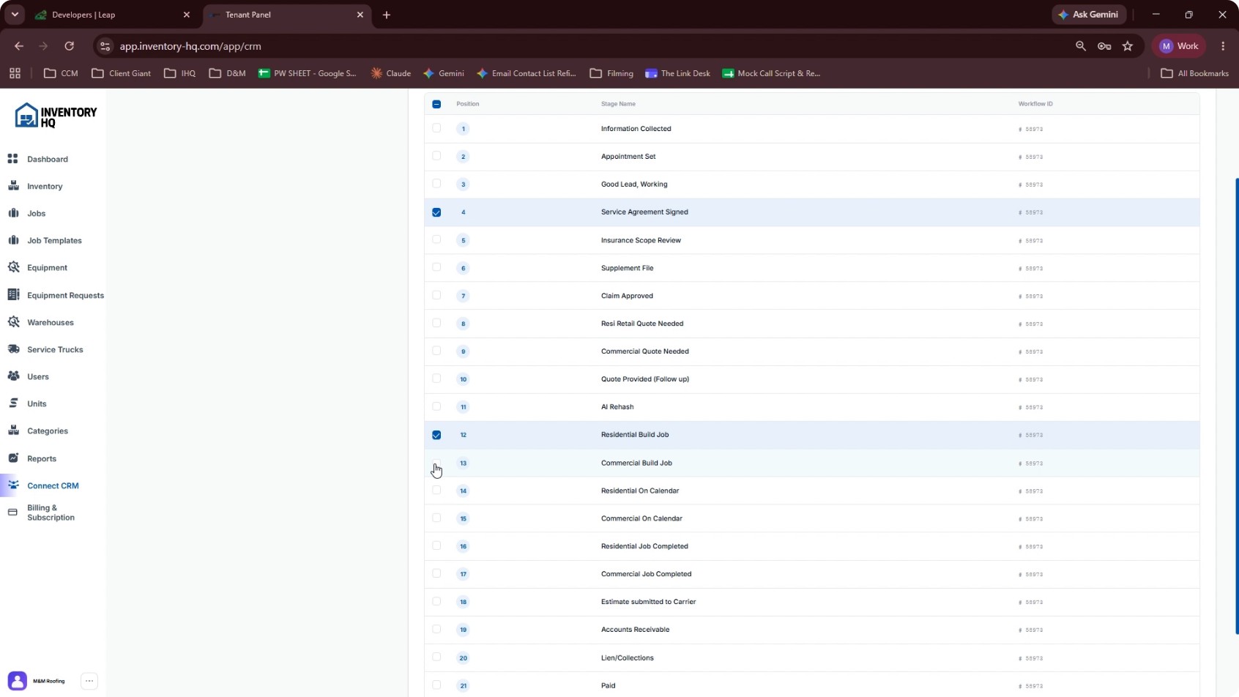
Task: Bookmark this page with star icon
Action: (x=1128, y=46)
